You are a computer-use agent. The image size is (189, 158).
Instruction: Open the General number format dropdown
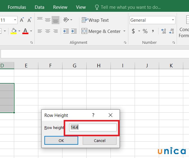tap(173, 20)
